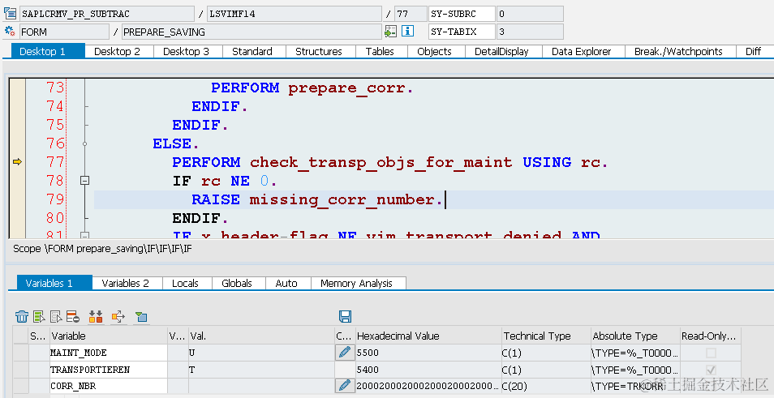
Task: Click hexadecimal value 5400
Action: [428, 370]
